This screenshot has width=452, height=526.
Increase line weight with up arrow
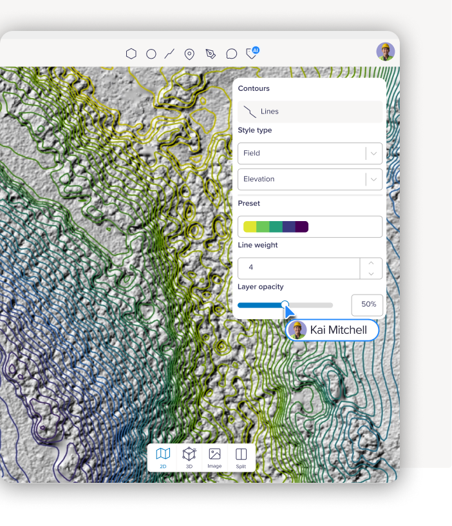coord(371,263)
